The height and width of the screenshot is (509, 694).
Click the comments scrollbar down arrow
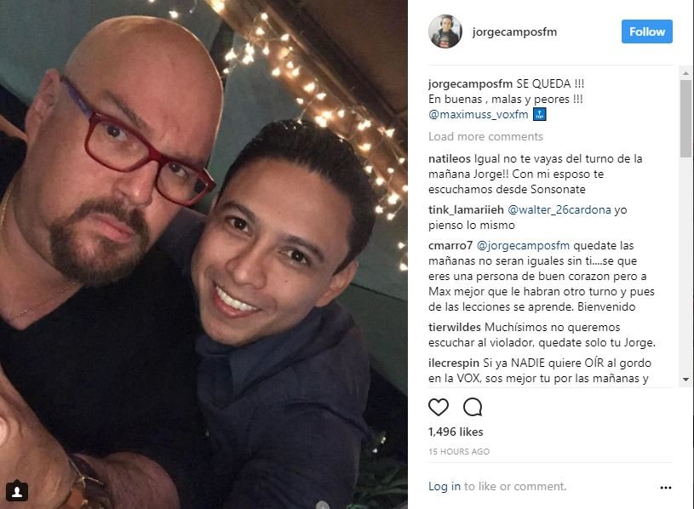685,380
